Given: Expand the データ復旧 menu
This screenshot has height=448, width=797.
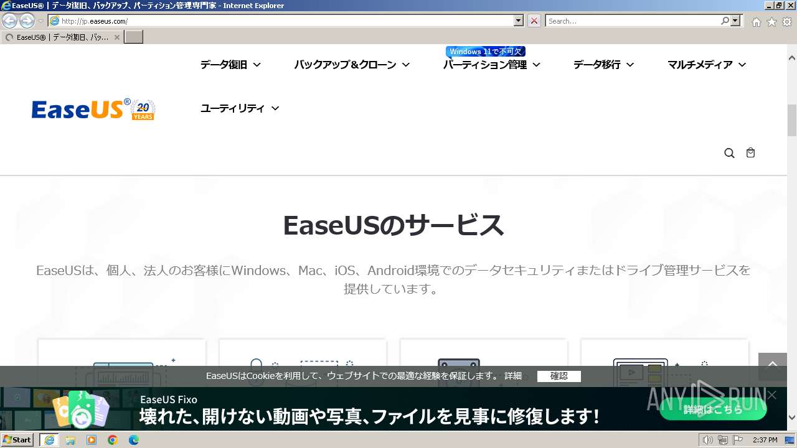Looking at the screenshot, I should pos(230,65).
